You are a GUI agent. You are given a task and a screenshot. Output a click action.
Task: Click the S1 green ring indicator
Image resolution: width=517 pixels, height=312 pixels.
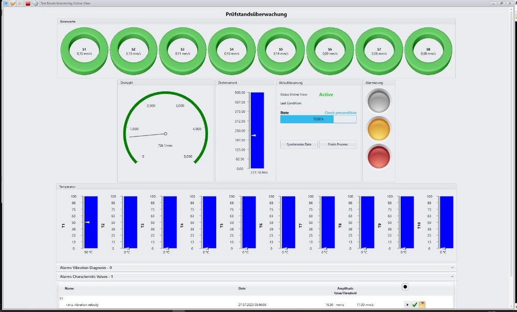tap(83, 51)
